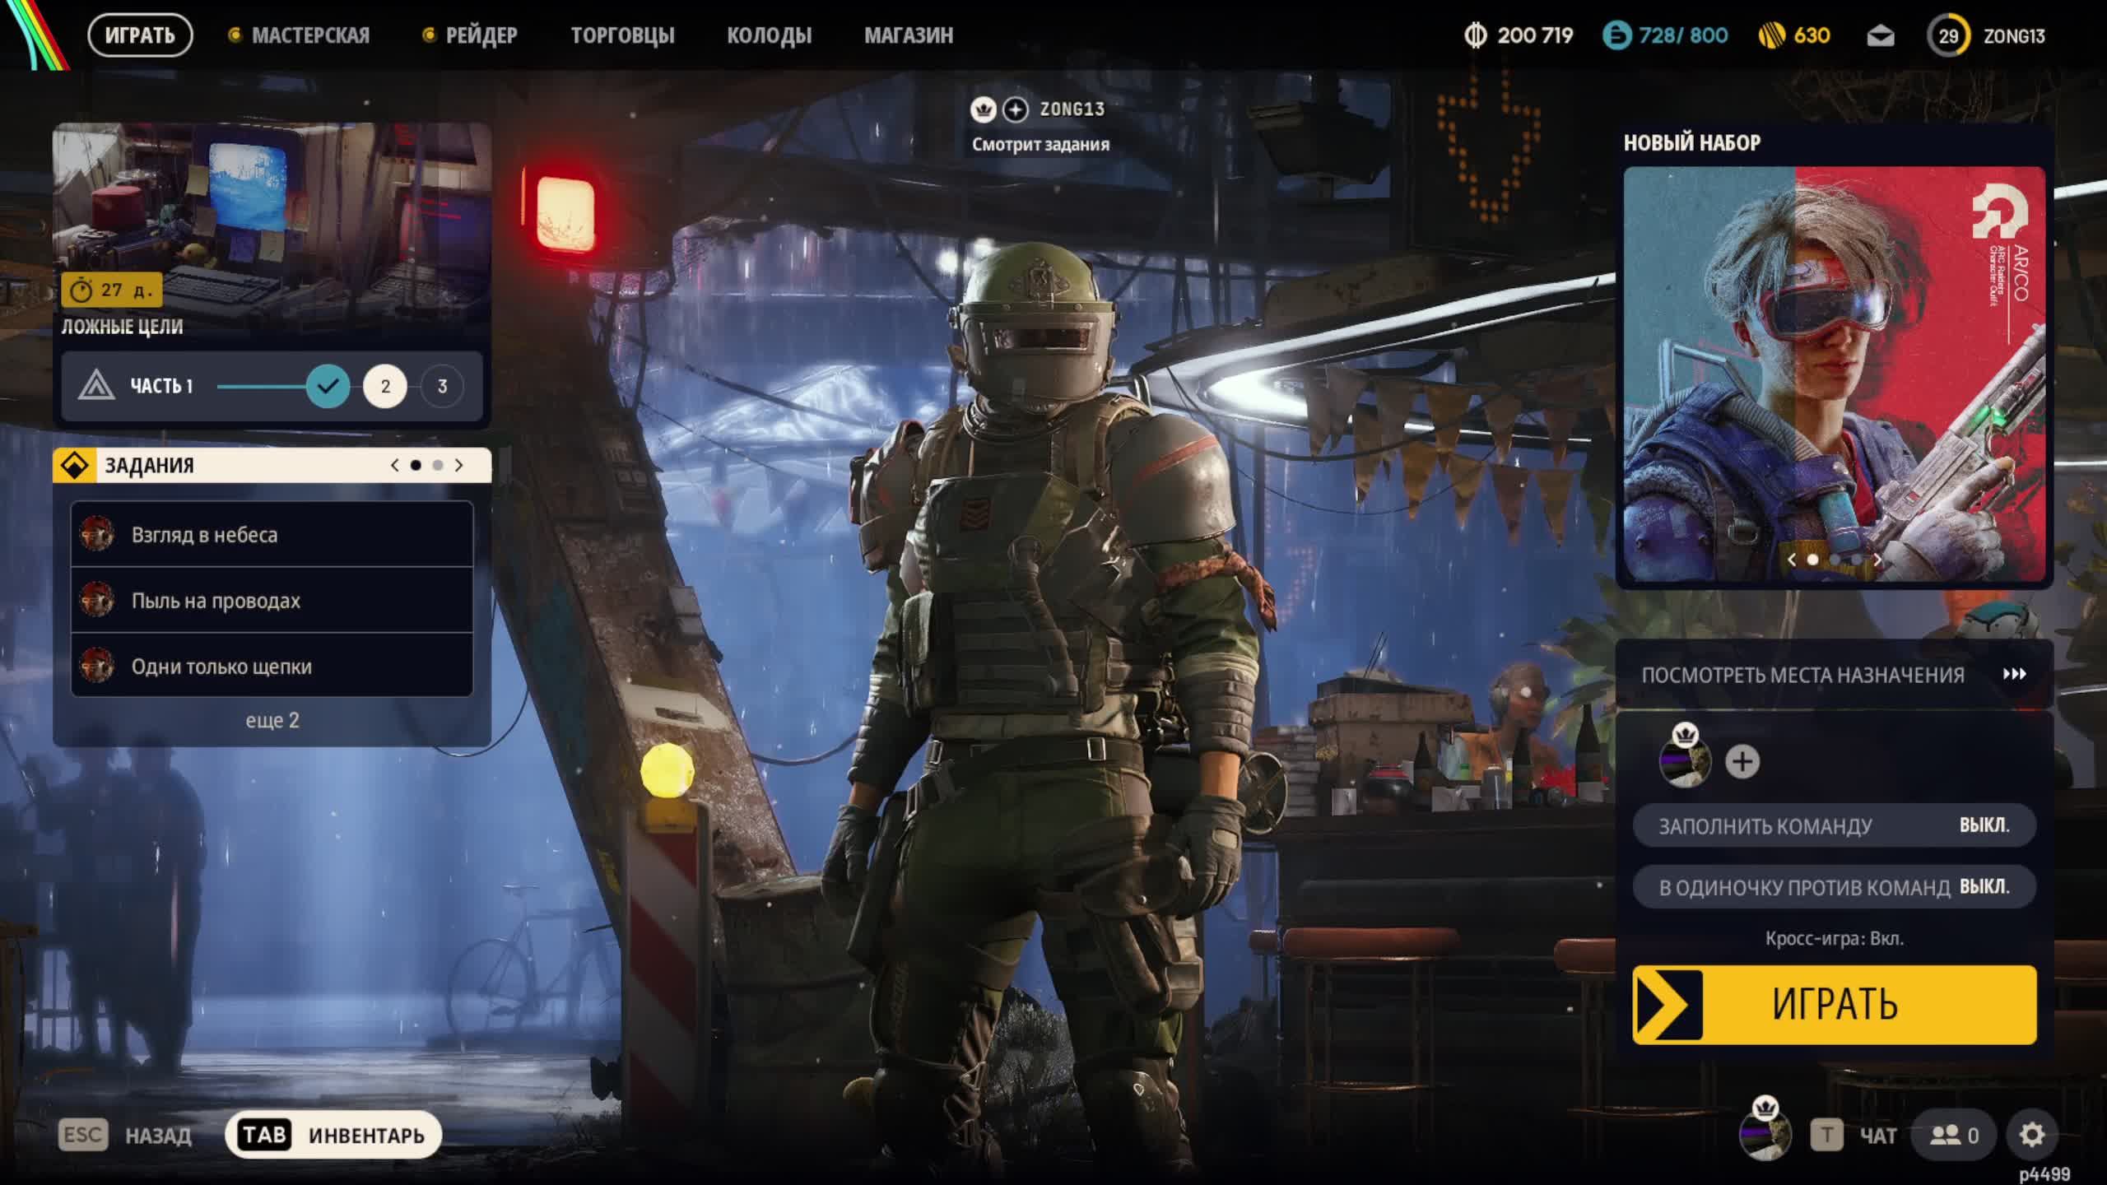
Task: Click the blue token icon beside 728/800
Action: (x=1617, y=35)
